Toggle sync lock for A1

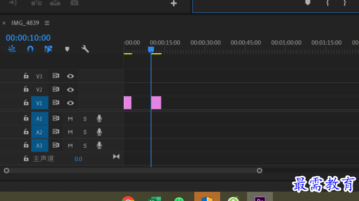(56, 118)
